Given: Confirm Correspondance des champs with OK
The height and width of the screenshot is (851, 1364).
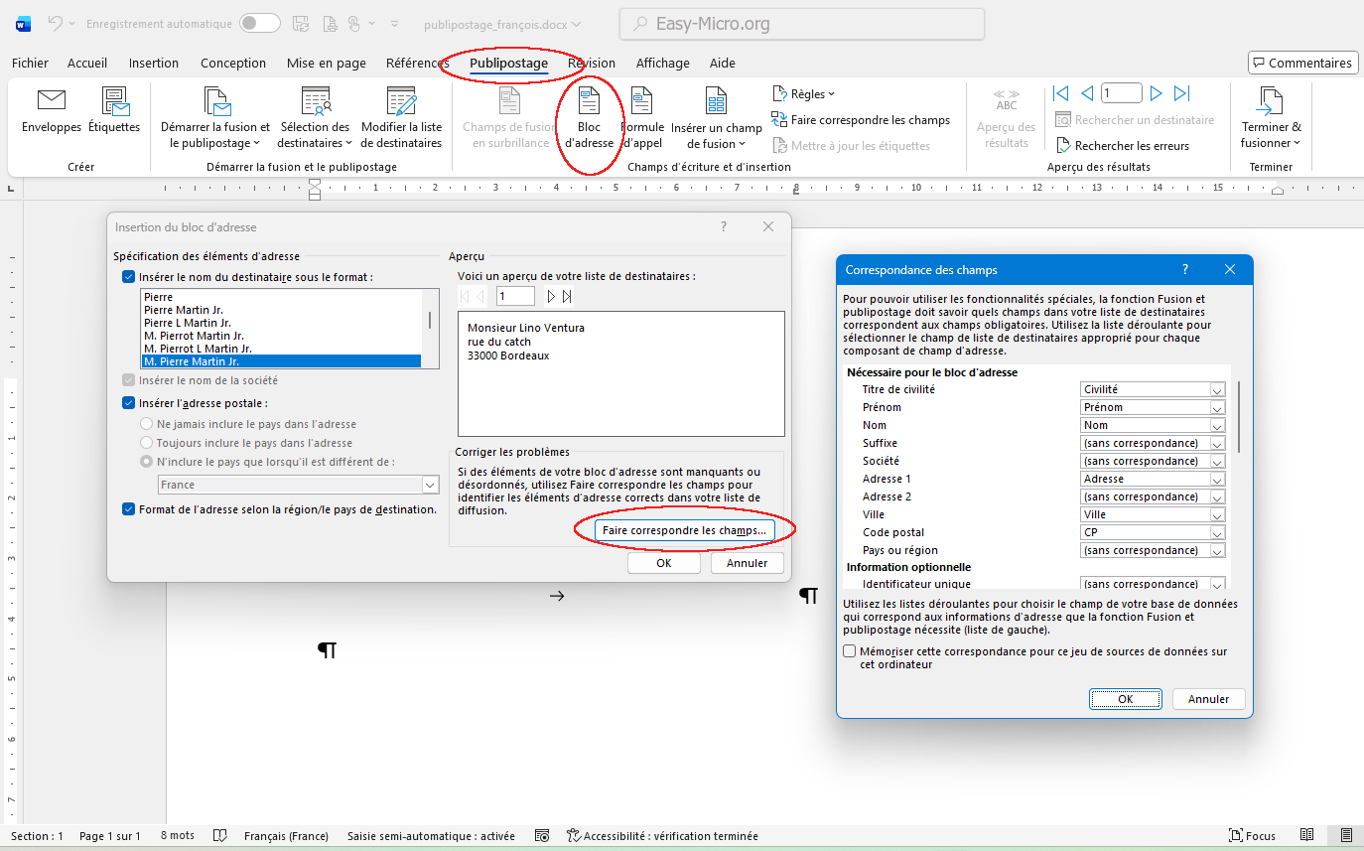Looking at the screenshot, I should [x=1125, y=698].
